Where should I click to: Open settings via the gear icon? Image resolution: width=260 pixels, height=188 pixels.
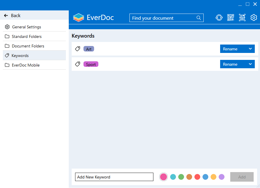point(254,17)
